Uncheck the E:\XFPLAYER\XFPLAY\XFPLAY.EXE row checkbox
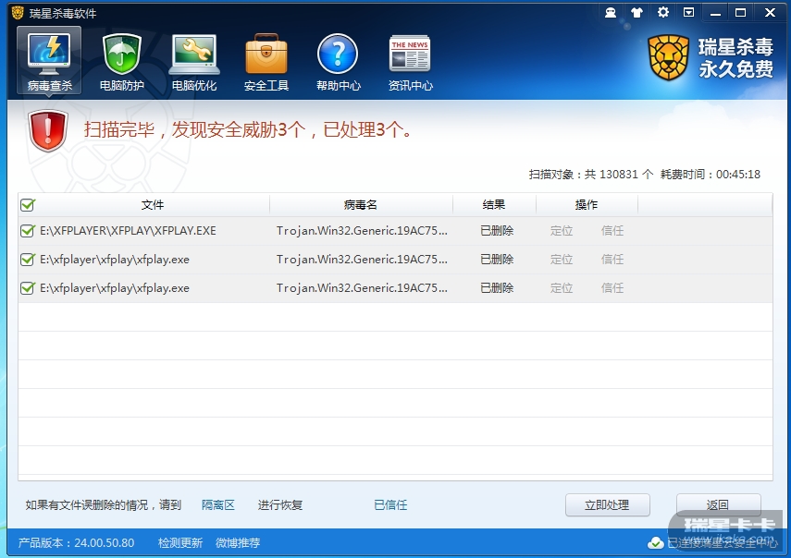The image size is (791, 558). tap(28, 231)
